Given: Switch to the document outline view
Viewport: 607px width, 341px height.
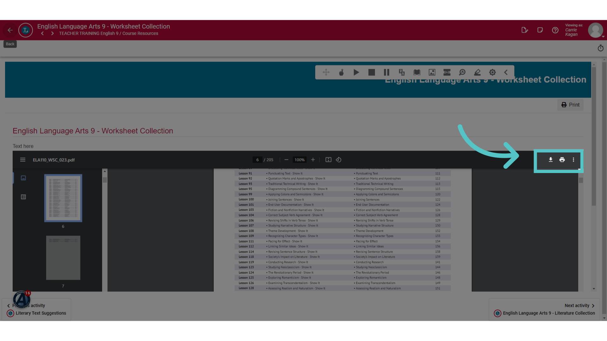Looking at the screenshot, I should (23, 197).
